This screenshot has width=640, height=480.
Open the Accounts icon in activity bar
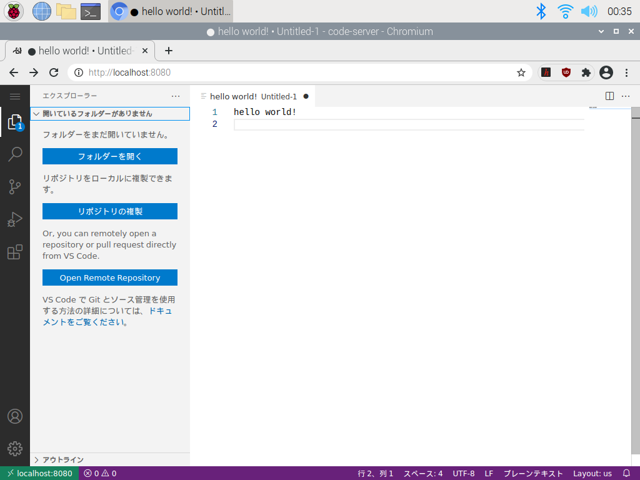click(15, 416)
